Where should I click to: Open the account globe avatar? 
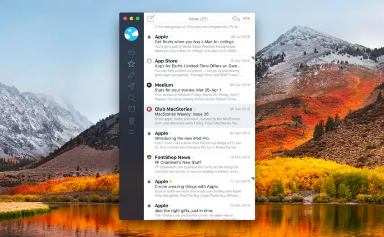coord(131,34)
